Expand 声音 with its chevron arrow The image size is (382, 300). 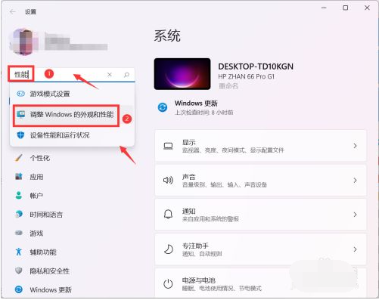click(x=355, y=181)
